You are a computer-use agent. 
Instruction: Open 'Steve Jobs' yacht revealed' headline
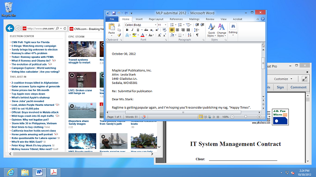28,101
